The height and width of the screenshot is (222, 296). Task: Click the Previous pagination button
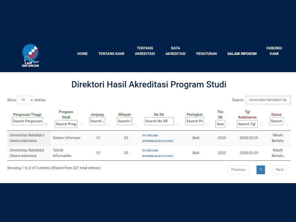tap(238, 170)
